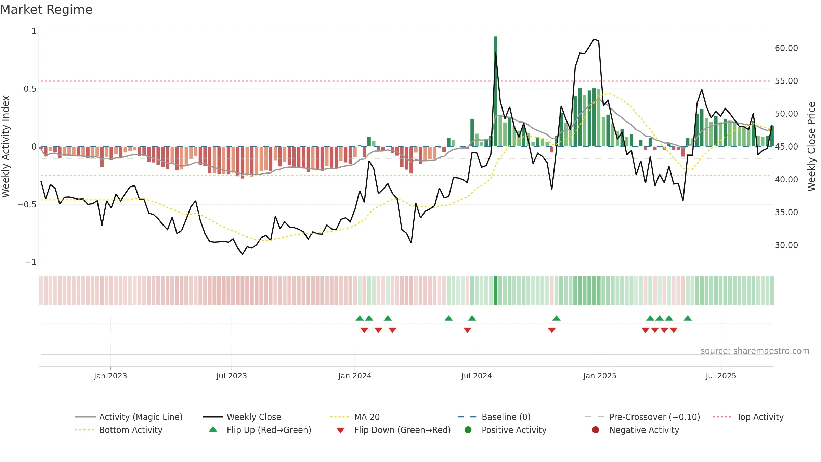Click the 40.00 price axis tick
Screen dimensions: 821x462
coord(786,180)
